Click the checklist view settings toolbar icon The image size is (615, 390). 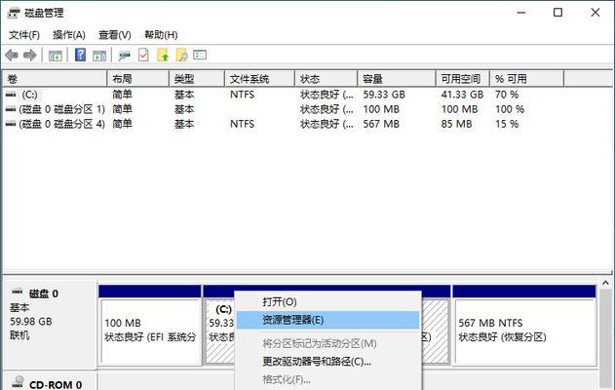click(200, 55)
